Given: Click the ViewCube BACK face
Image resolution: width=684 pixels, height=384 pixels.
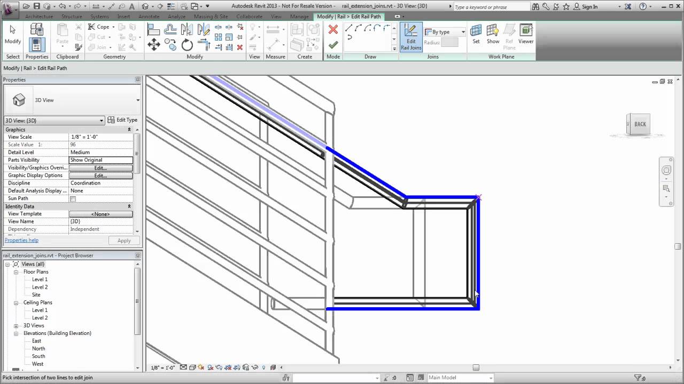Looking at the screenshot, I should [x=640, y=124].
